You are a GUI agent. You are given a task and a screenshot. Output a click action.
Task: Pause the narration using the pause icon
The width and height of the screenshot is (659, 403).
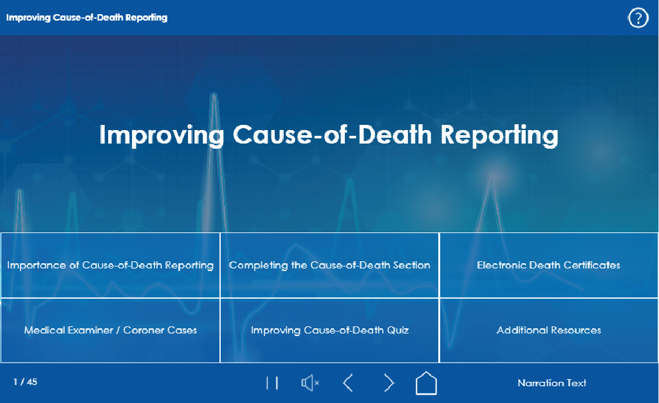click(272, 382)
